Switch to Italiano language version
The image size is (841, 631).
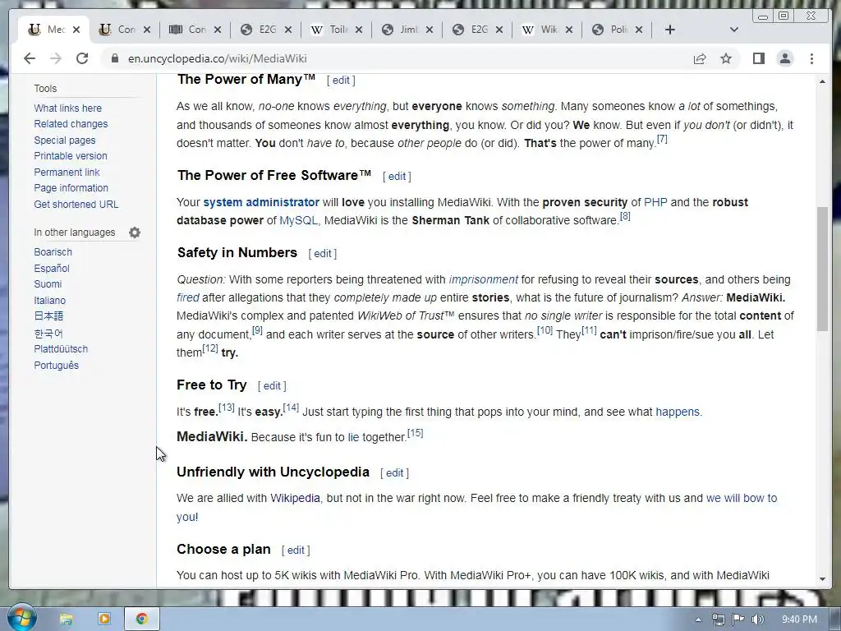49,301
